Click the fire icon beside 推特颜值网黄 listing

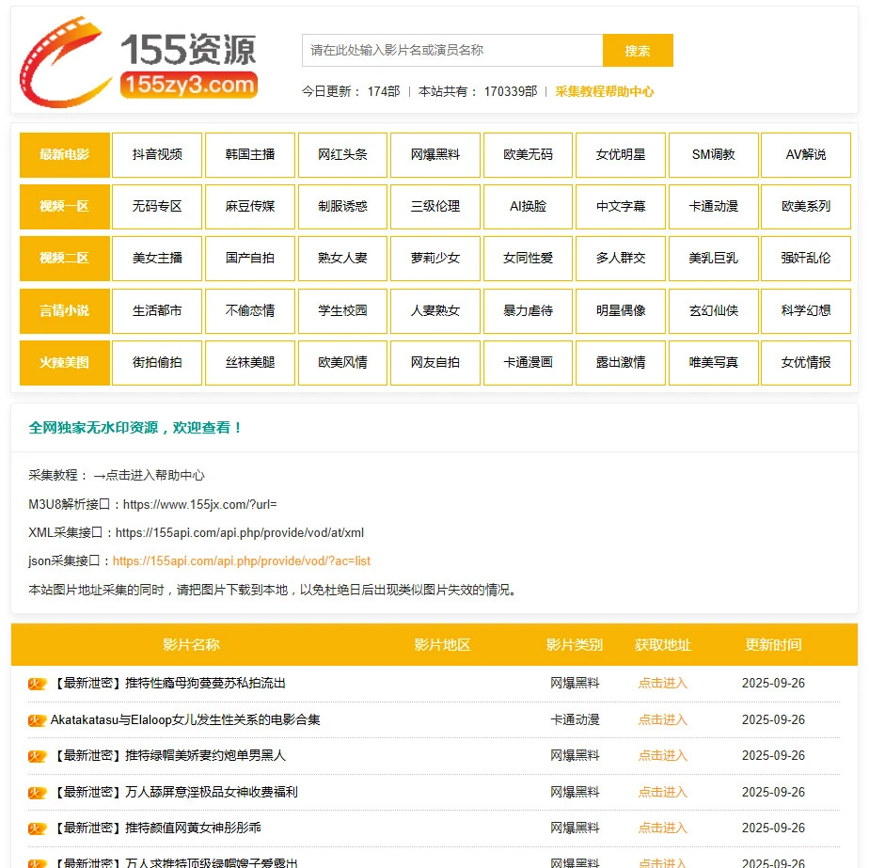(x=36, y=829)
